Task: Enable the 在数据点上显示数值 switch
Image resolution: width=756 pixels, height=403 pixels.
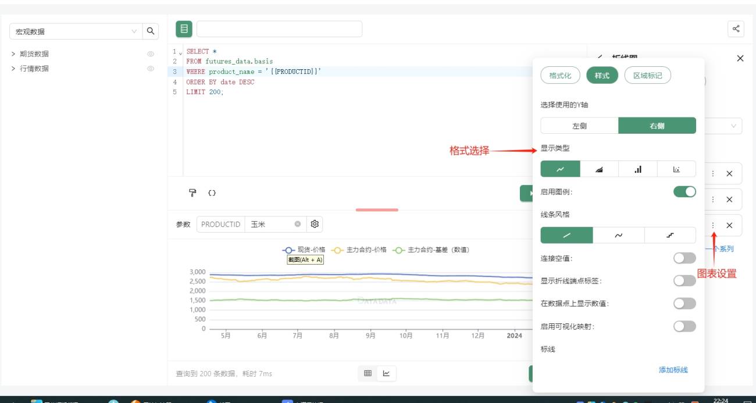Action: (x=684, y=304)
